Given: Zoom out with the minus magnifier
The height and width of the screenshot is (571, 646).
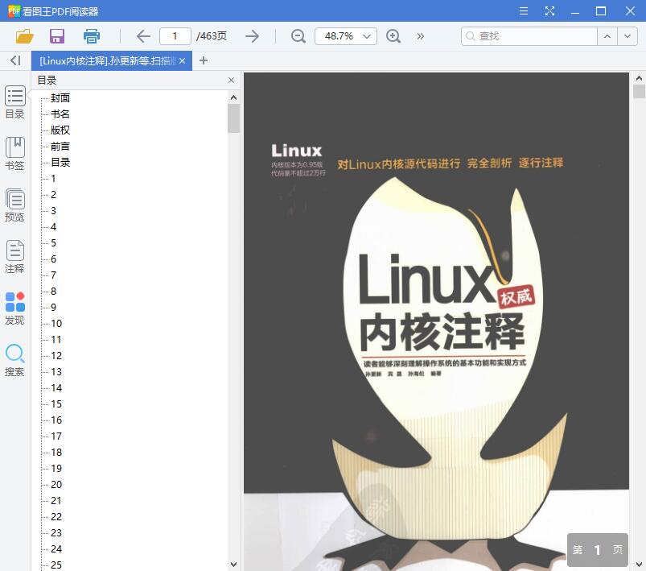Looking at the screenshot, I should (298, 36).
